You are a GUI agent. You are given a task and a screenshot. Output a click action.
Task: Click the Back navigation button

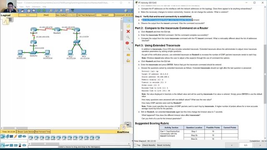click(x=28, y=15)
